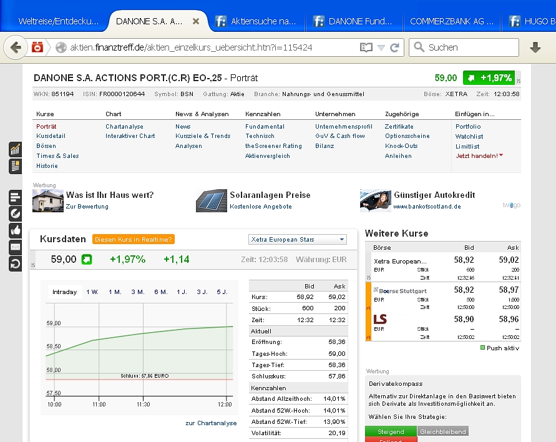Click the house thumbnail in the ad

[x=48, y=201]
